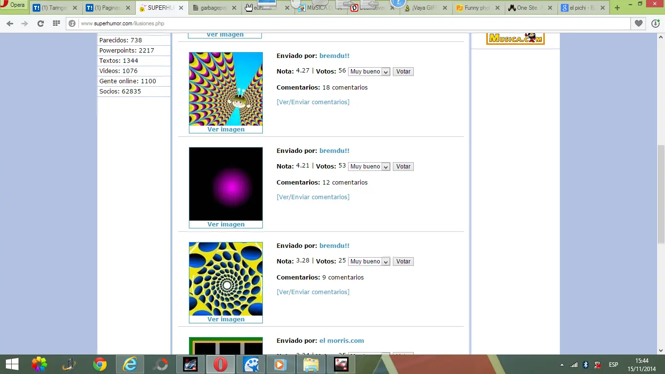Close the SUPERHUMOR tab
The height and width of the screenshot is (374, 665).
click(x=181, y=8)
